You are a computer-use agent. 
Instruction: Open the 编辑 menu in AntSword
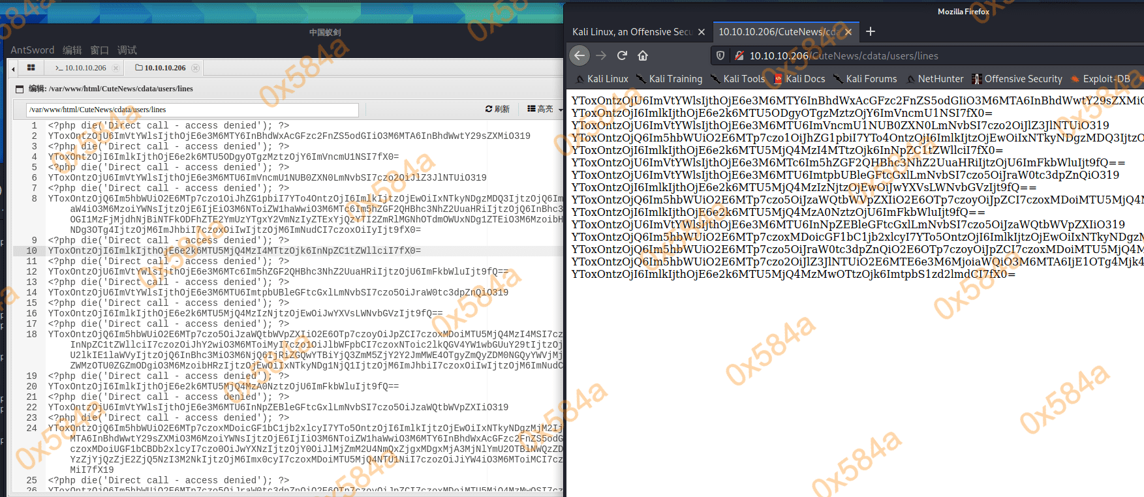[x=72, y=50]
